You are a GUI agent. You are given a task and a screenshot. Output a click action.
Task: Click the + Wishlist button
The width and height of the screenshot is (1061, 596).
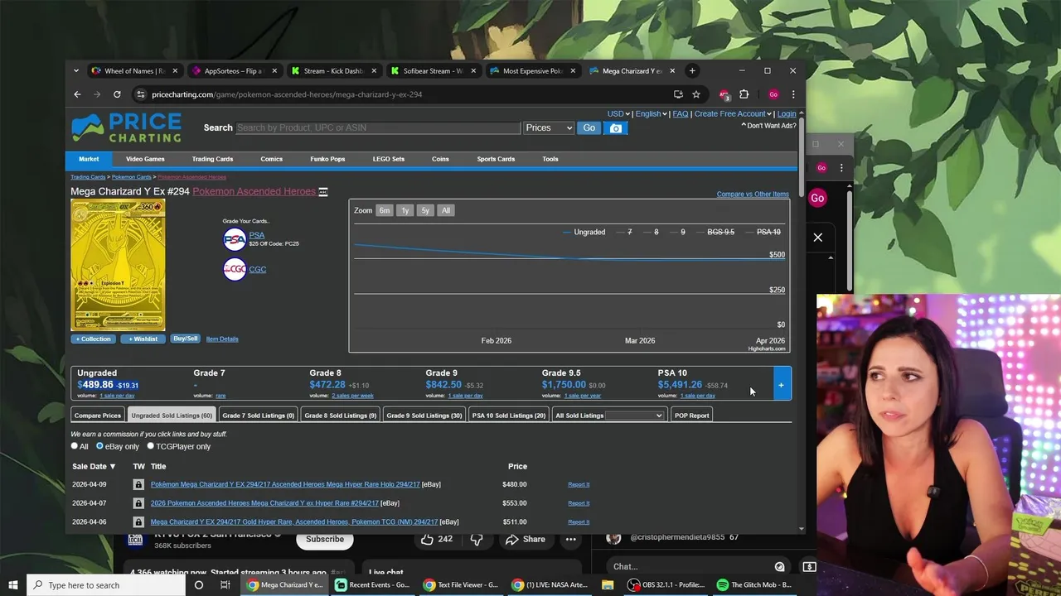(142, 339)
